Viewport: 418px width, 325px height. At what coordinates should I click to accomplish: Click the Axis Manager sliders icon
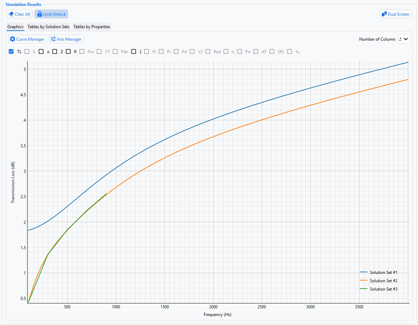(x=53, y=39)
